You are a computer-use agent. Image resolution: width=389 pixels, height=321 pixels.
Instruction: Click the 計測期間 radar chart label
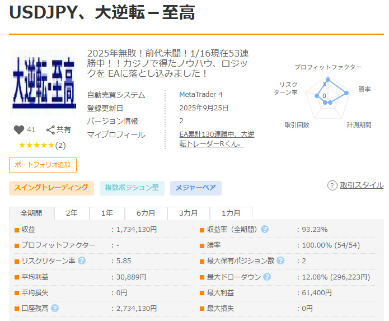pos(359,125)
